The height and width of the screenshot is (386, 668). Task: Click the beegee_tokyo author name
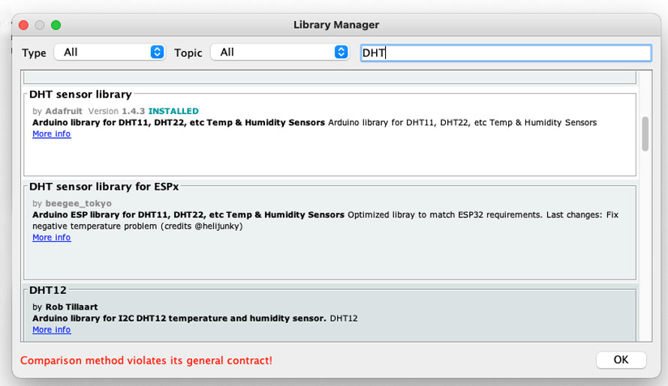click(78, 203)
